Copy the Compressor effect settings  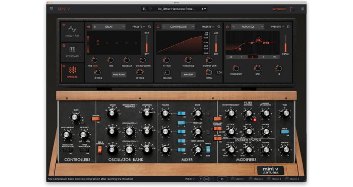point(218,27)
